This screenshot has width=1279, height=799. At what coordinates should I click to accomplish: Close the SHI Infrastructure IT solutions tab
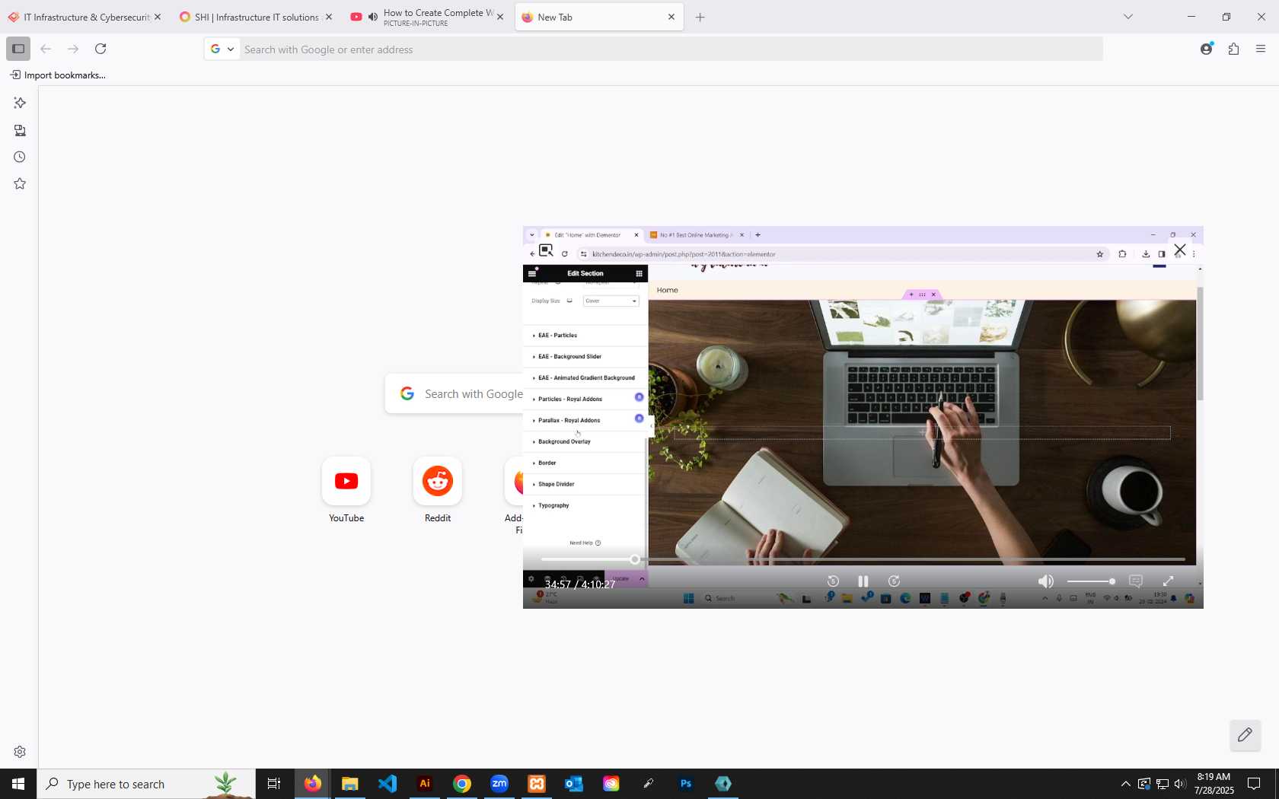click(329, 17)
